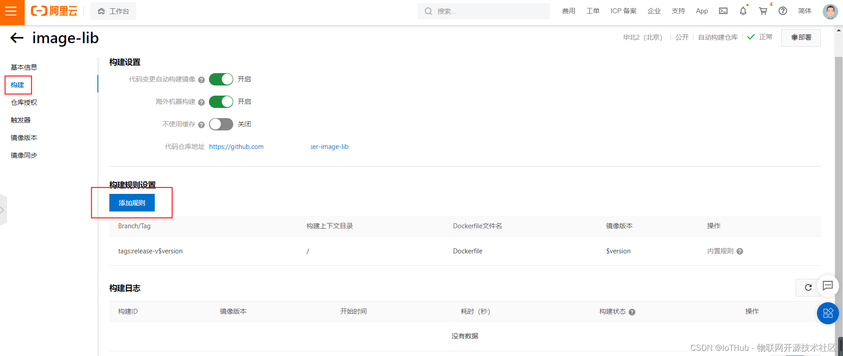This screenshot has height=356, width=843.
Task: Open the shopping cart
Action: [763, 11]
